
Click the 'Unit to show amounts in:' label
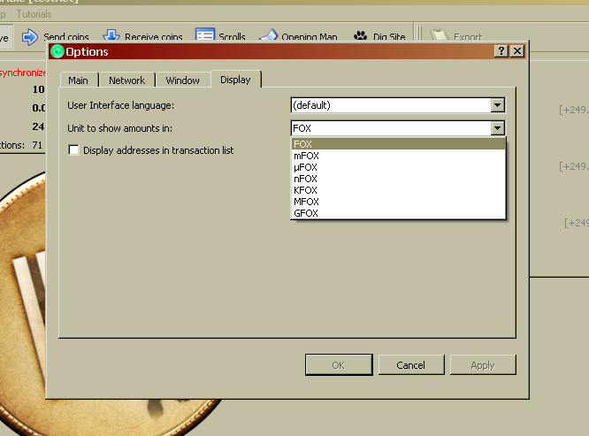(119, 128)
